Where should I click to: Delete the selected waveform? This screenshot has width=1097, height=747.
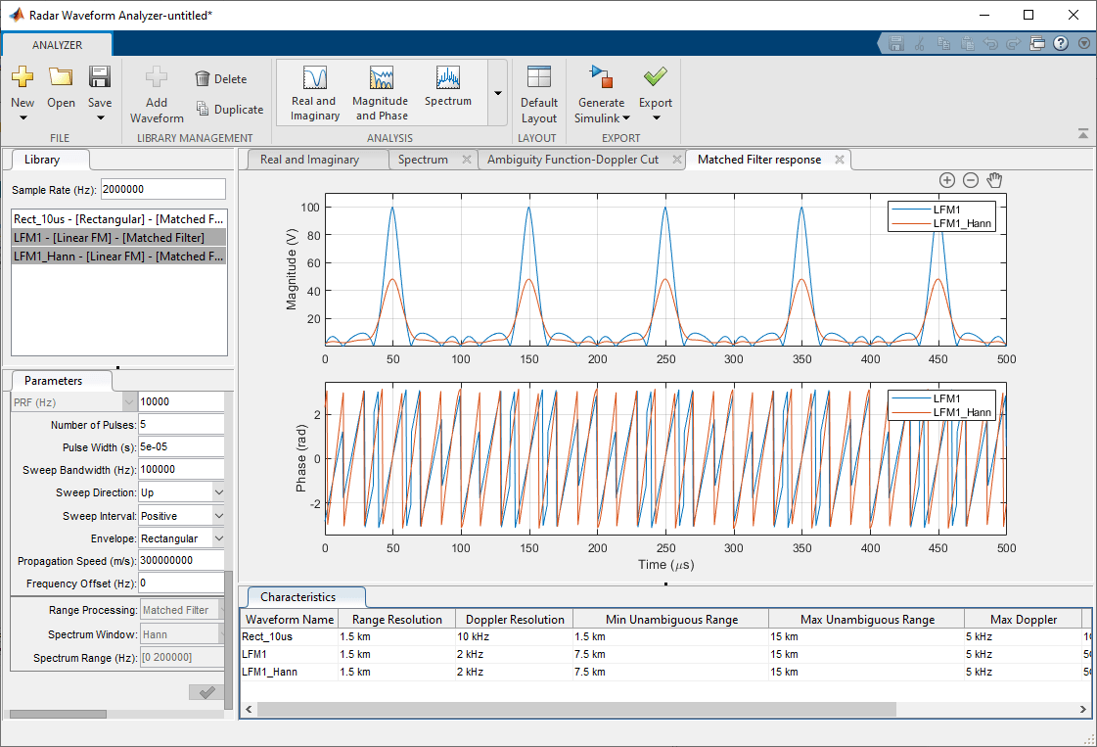pyautogui.click(x=220, y=79)
